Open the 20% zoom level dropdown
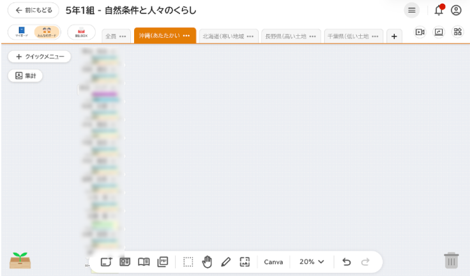 pos(312,262)
